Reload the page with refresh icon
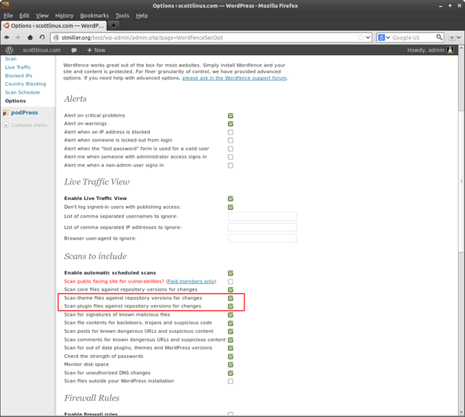 click(x=42, y=37)
